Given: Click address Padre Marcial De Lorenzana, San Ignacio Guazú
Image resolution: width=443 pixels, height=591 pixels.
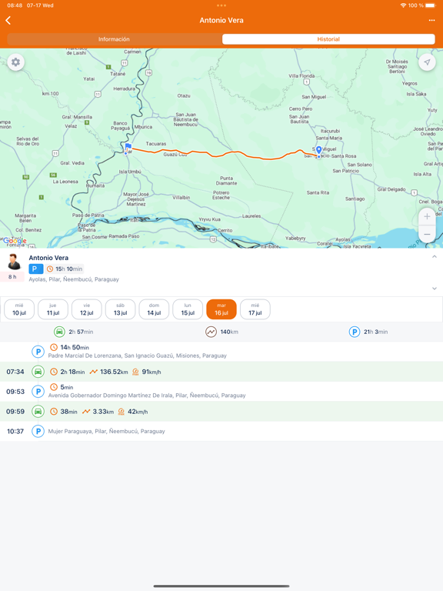Looking at the screenshot, I should (138, 356).
